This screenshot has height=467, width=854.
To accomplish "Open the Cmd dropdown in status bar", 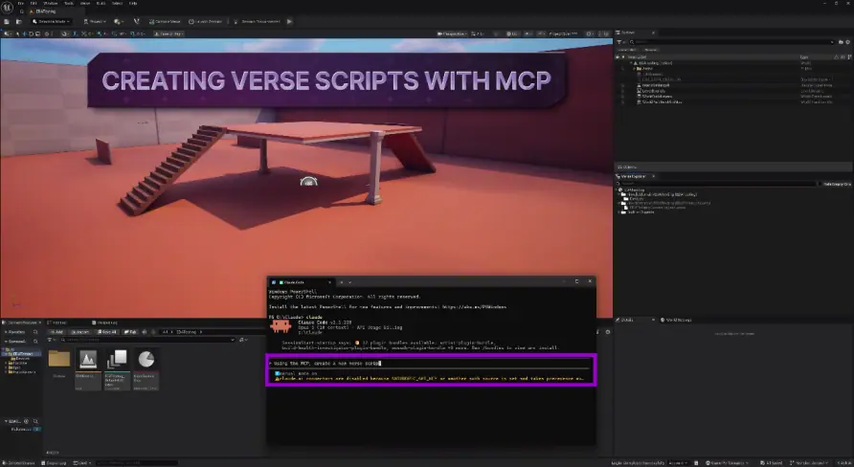I will click(81, 462).
